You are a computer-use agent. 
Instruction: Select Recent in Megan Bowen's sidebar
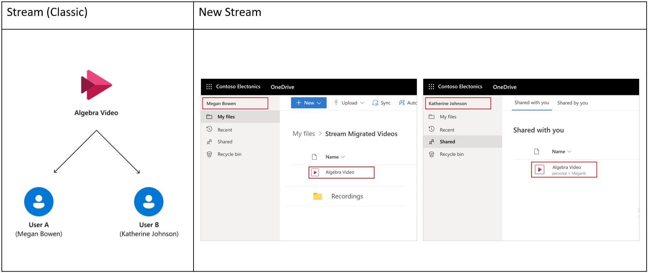pyautogui.click(x=240, y=130)
